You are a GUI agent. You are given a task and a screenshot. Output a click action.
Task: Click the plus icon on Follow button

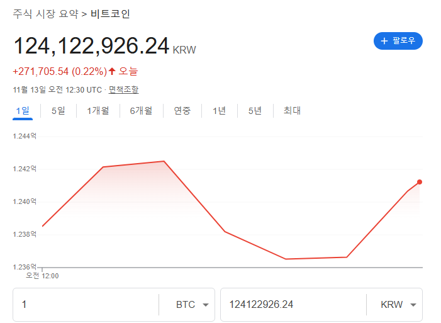coord(384,41)
